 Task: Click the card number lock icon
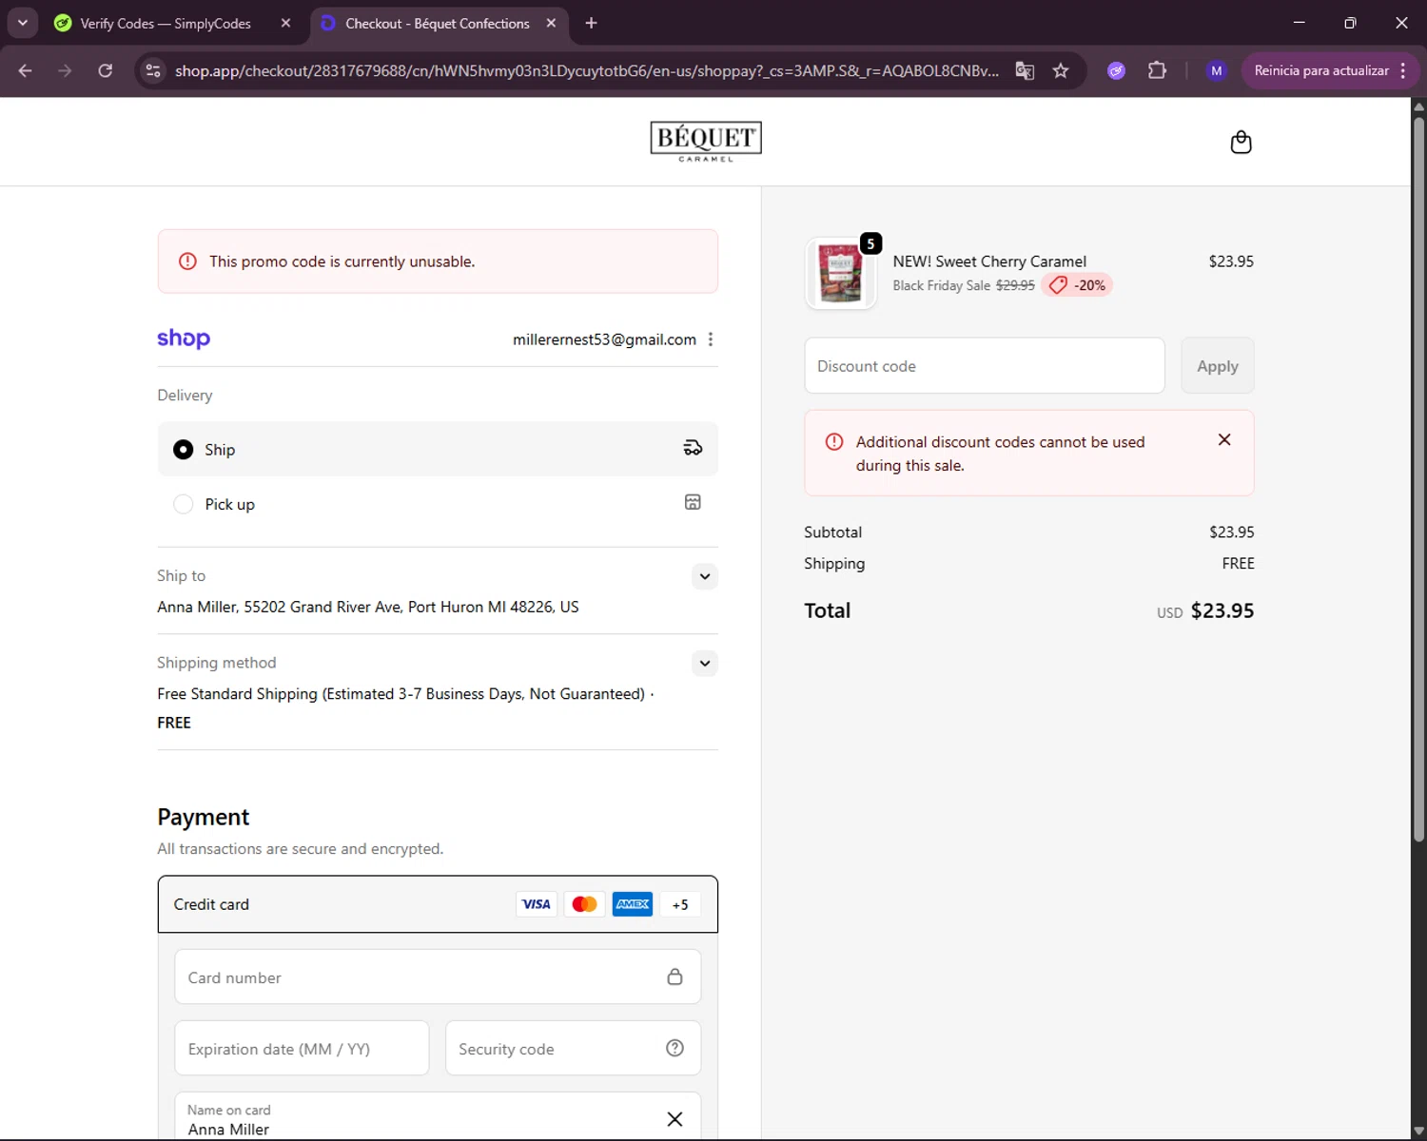[x=674, y=977]
